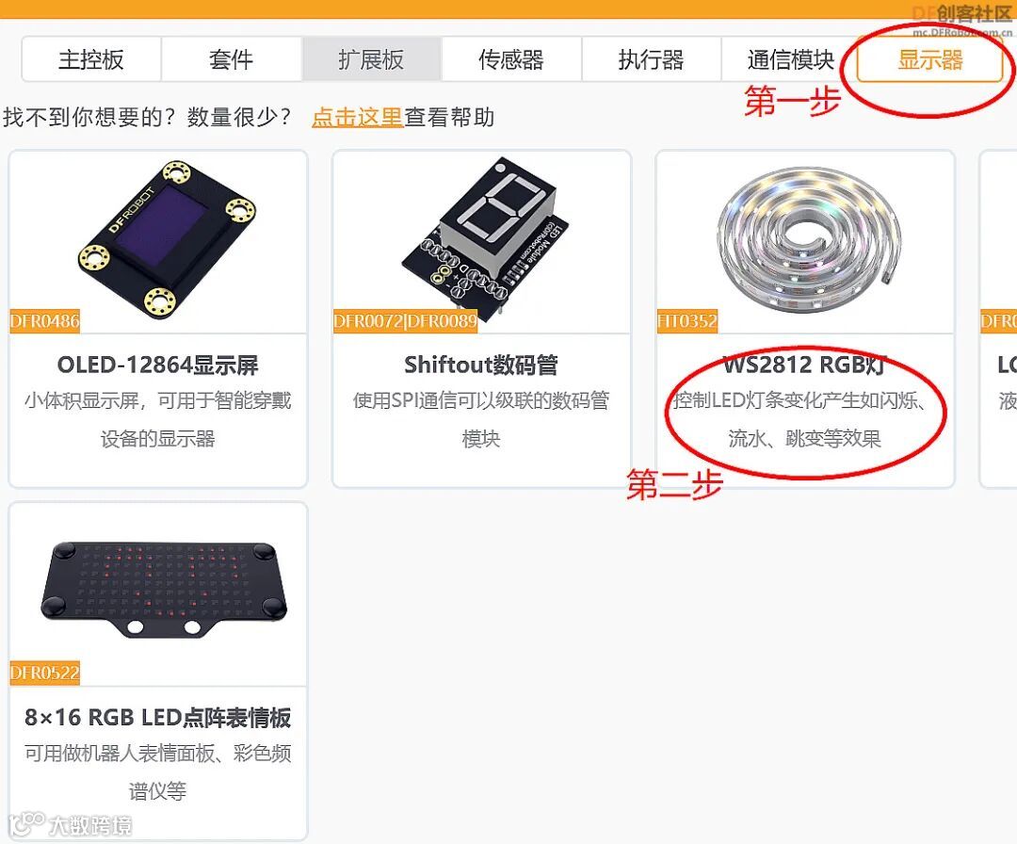Open the 执行器 tab
This screenshot has height=844, width=1017.
point(652,59)
